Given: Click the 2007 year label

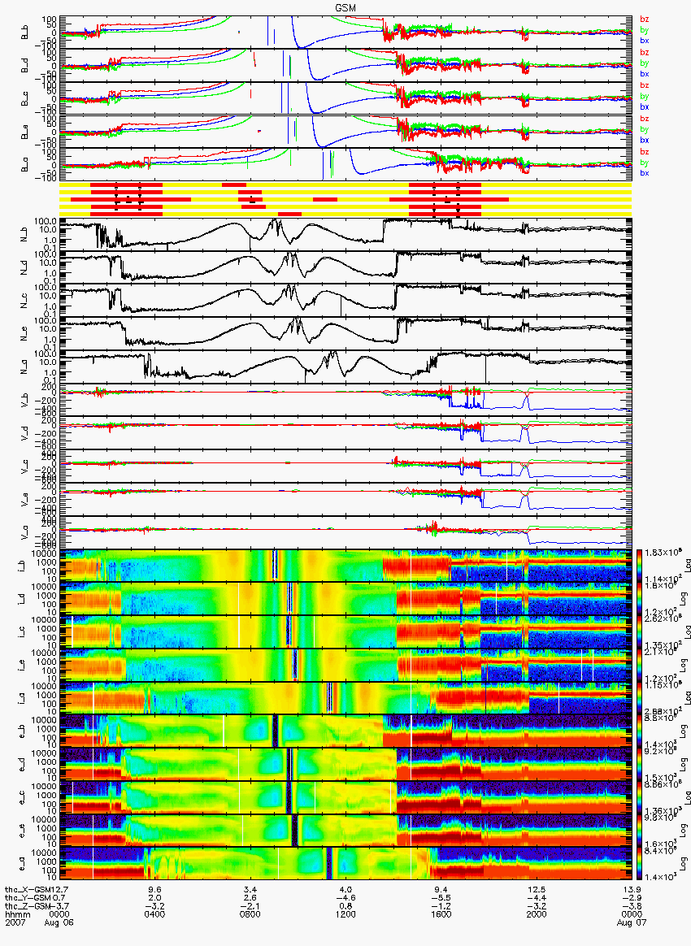Looking at the screenshot, I should coord(14,923).
